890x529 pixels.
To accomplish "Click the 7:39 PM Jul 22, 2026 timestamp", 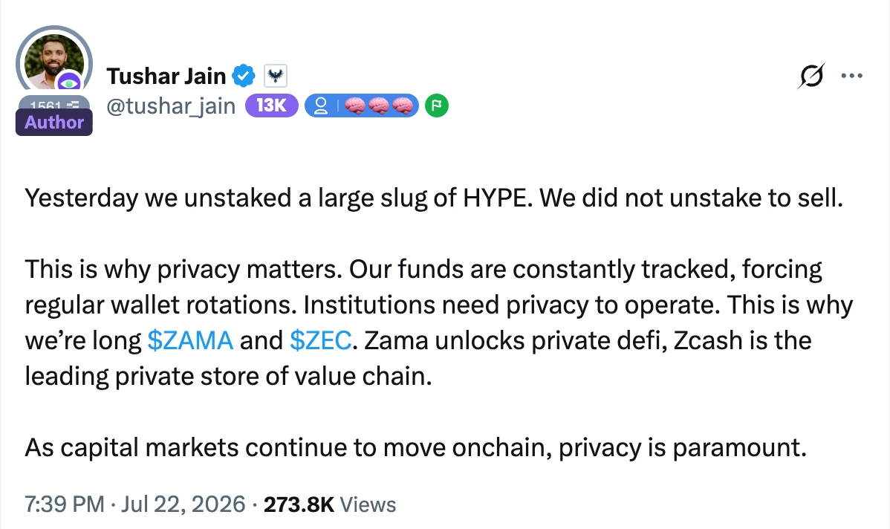I will [135, 504].
